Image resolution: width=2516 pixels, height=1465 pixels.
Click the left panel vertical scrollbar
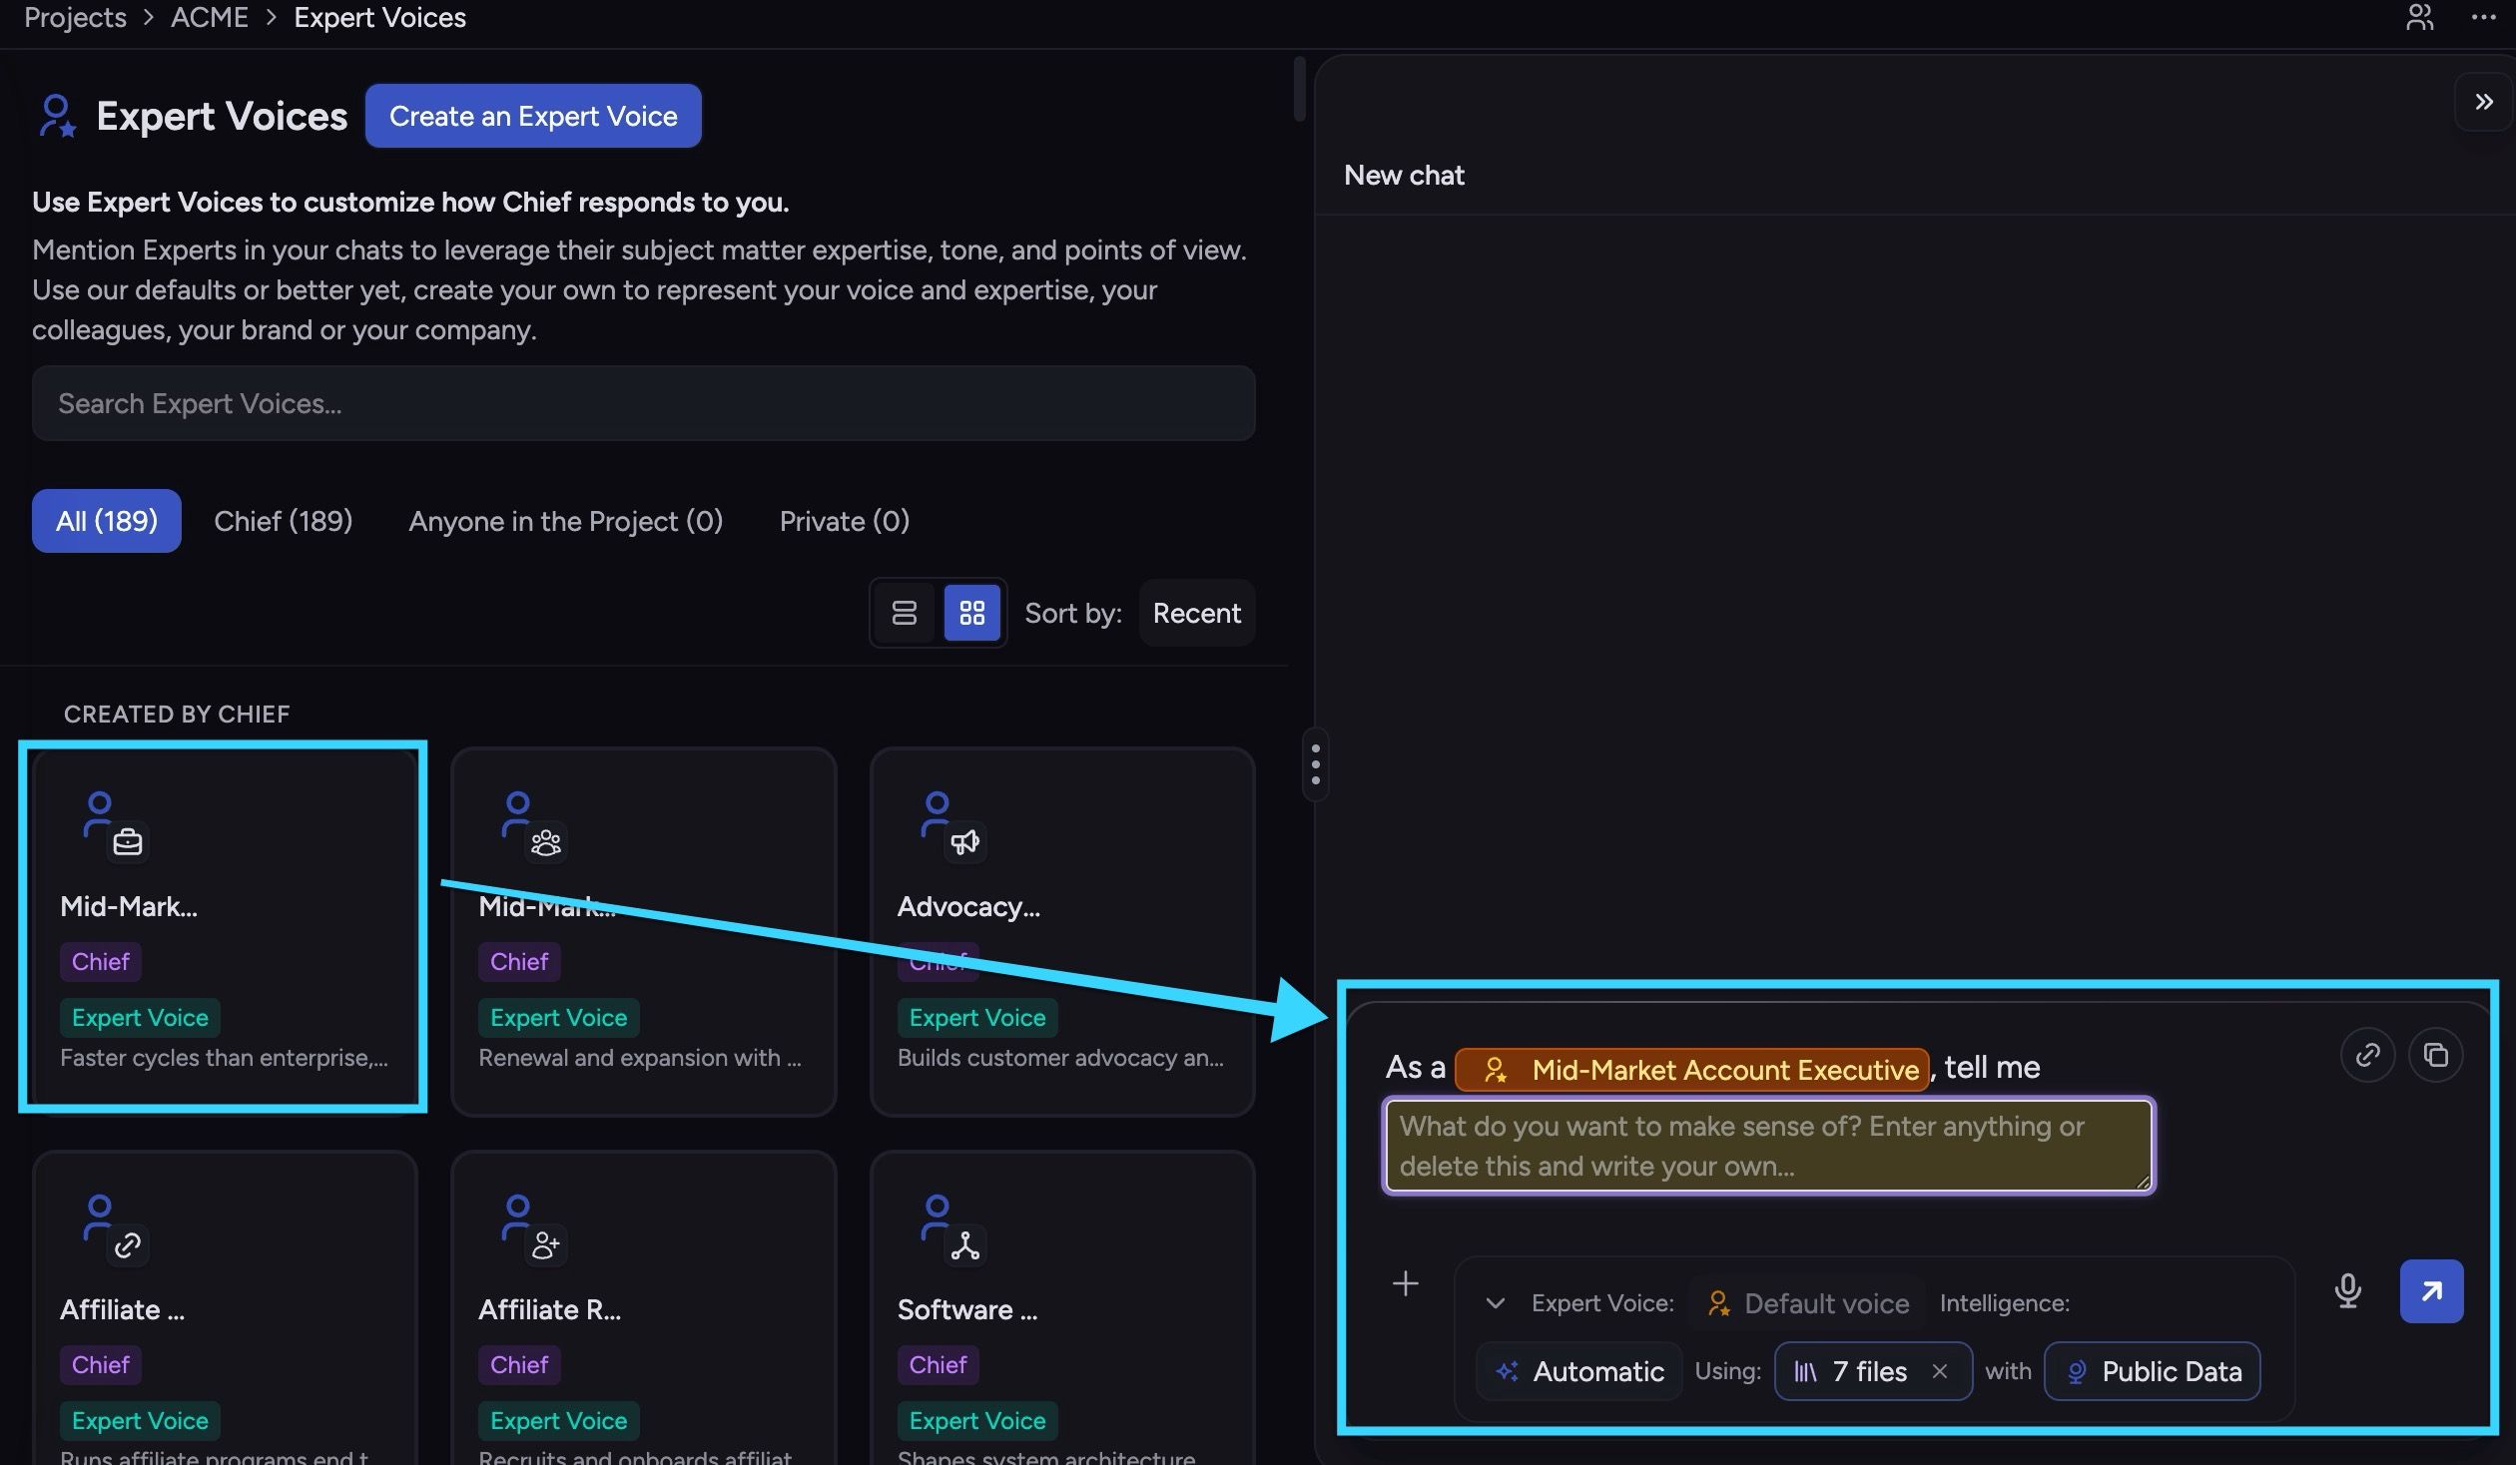coord(1299,90)
